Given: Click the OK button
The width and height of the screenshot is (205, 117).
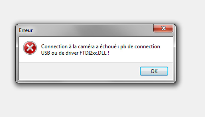Looking at the screenshot, I should 154,71.
